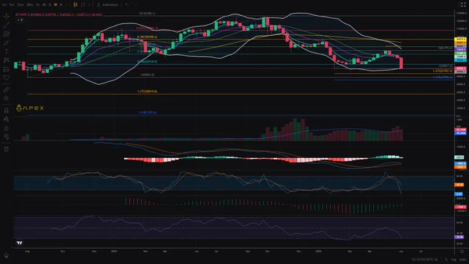Open the candlestick chart type selector

click(x=75, y=5)
